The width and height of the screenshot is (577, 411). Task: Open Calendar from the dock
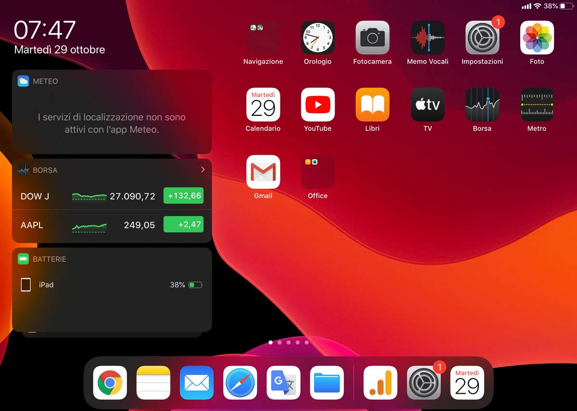467,383
